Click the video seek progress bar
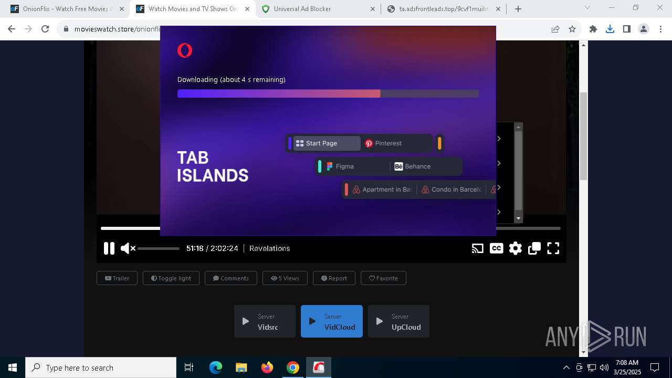 331,228
